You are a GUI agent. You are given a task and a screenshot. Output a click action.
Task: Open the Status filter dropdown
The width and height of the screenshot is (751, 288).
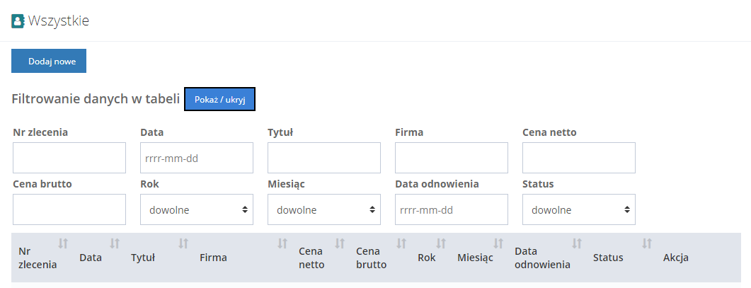pos(579,209)
